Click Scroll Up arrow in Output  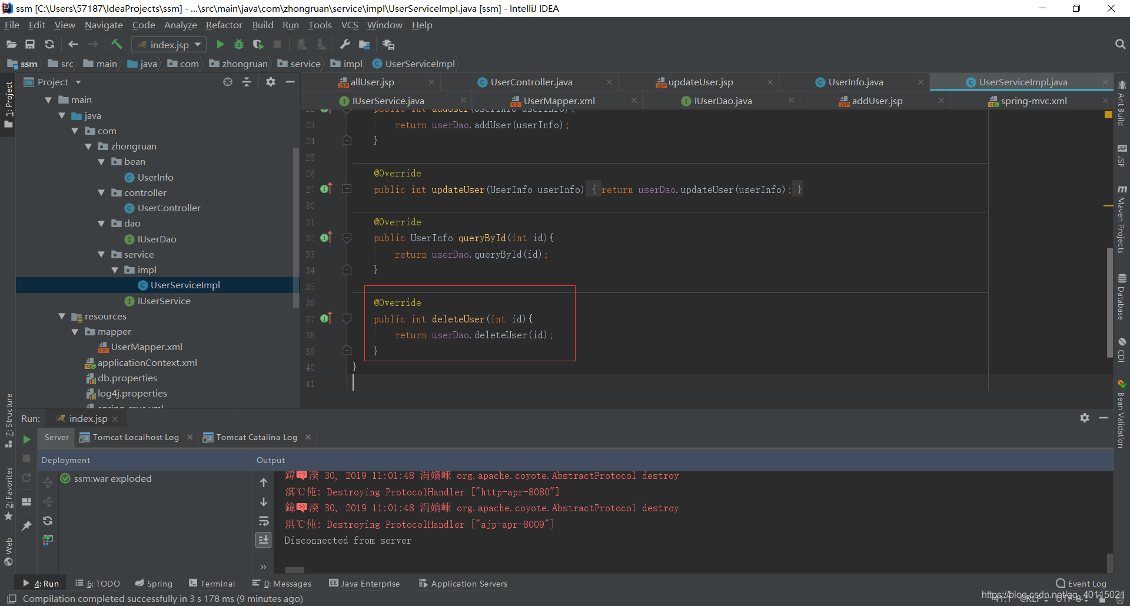pyautogui.click(x=264, y=482)
